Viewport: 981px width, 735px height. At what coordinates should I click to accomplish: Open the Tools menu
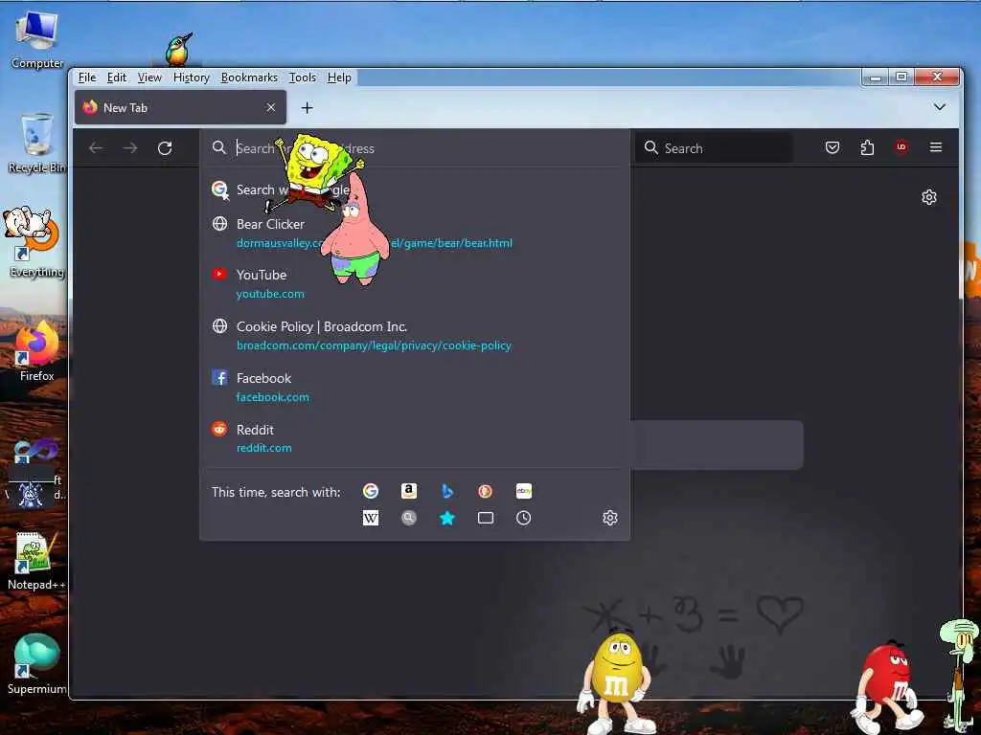coord(302,78)
